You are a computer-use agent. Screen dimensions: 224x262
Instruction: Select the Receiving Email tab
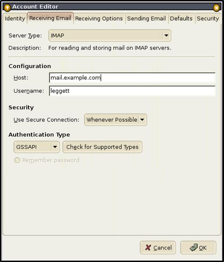[x=50, y=18]
